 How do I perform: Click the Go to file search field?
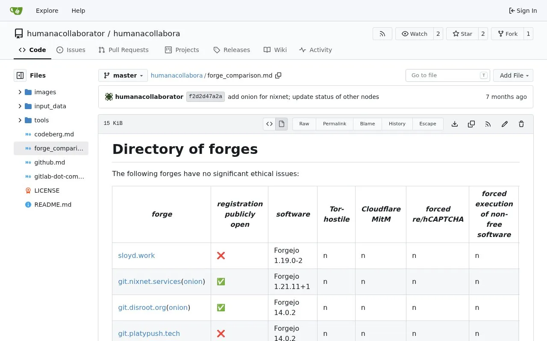coord(447,75)
